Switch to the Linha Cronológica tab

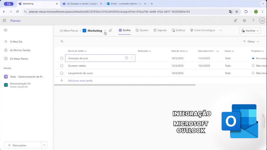pos(203,30)
